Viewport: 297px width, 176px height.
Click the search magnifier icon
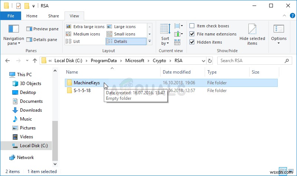click(287, 61)
